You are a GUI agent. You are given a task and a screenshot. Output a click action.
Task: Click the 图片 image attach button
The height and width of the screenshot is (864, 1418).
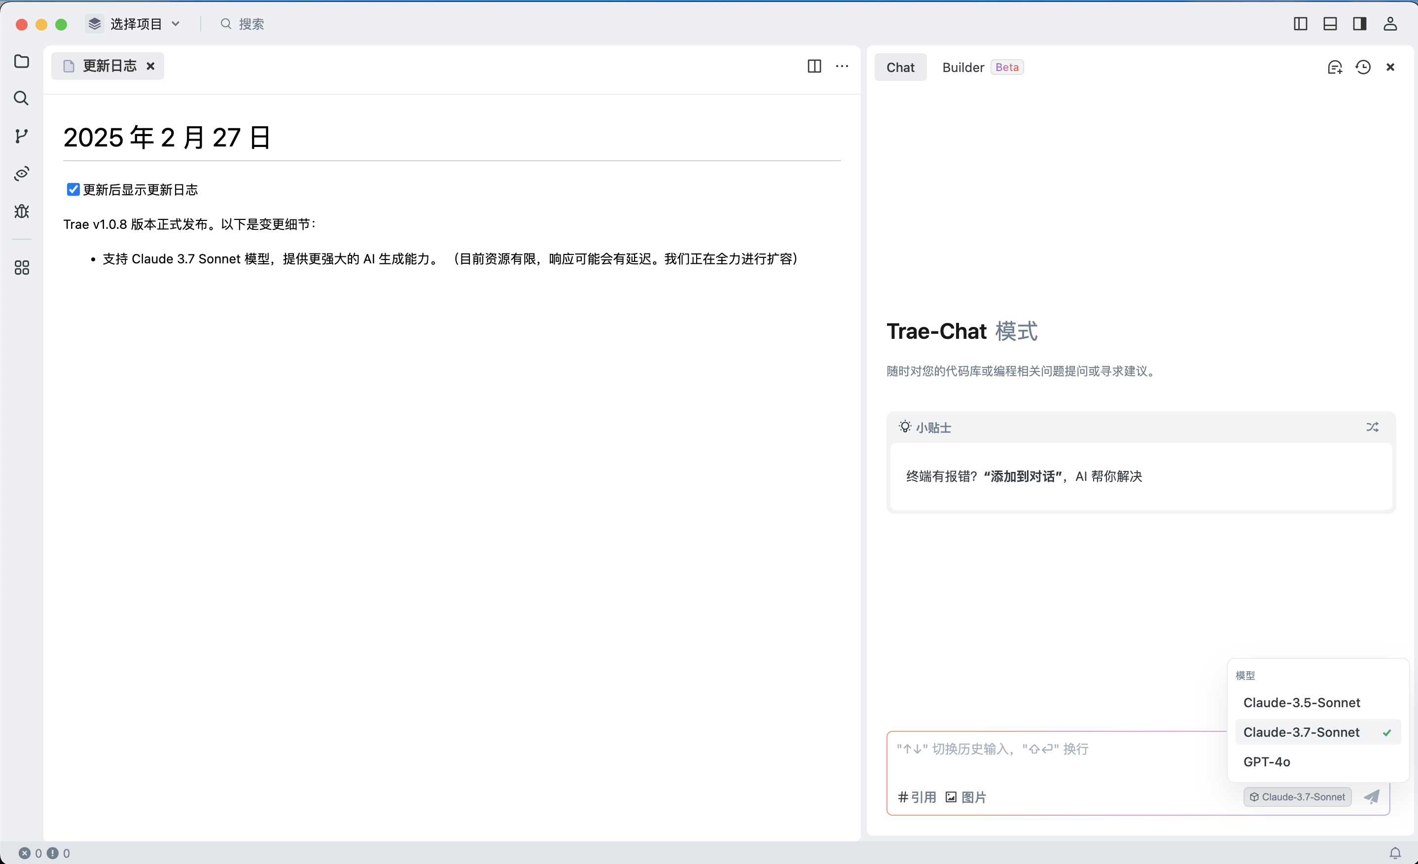pos(966,797)
